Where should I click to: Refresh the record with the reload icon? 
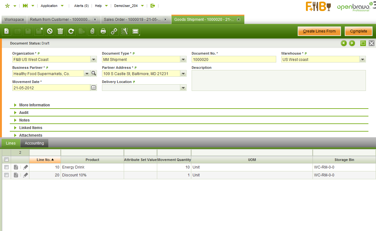pyautogui.click(x=71, y=31)
